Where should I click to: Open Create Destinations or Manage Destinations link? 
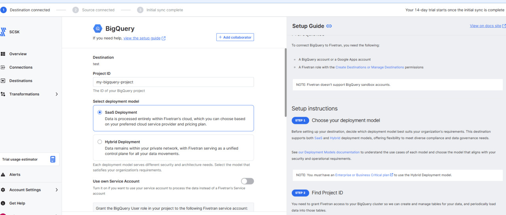(370, 67)
